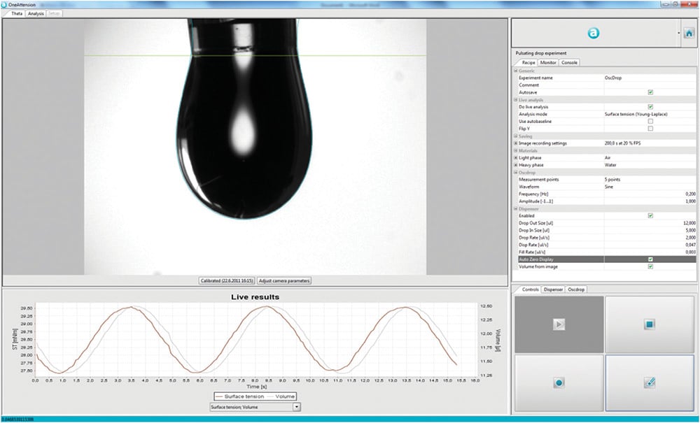Expand the Image recording settings row
Screen dimensions: 700x423
pos(515,143)
